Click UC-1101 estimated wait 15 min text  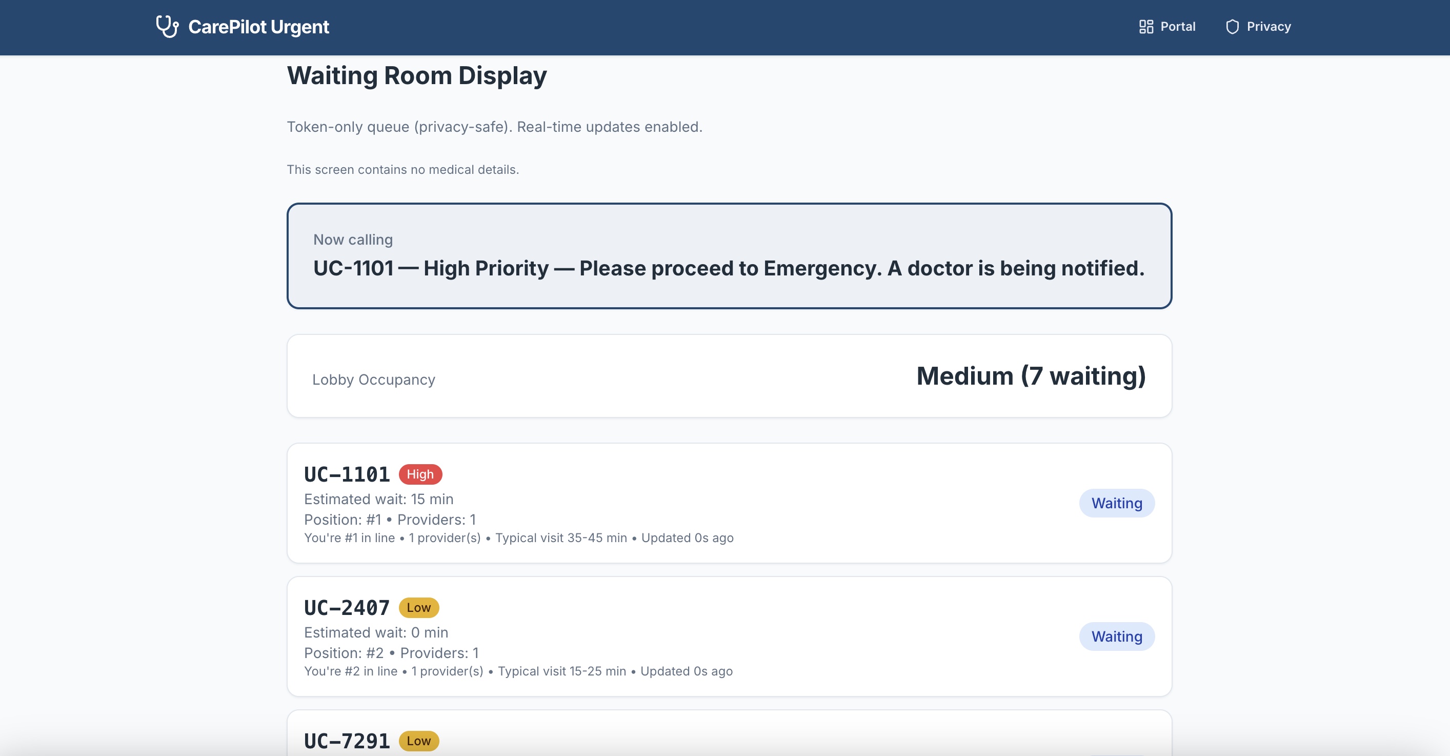(x=378, y=499)
